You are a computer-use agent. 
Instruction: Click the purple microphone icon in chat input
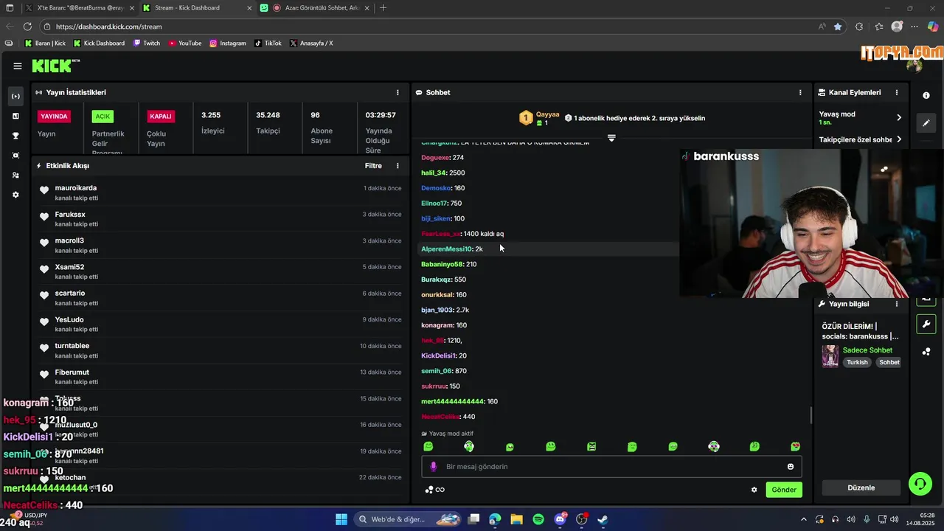[x=434, y=466]
